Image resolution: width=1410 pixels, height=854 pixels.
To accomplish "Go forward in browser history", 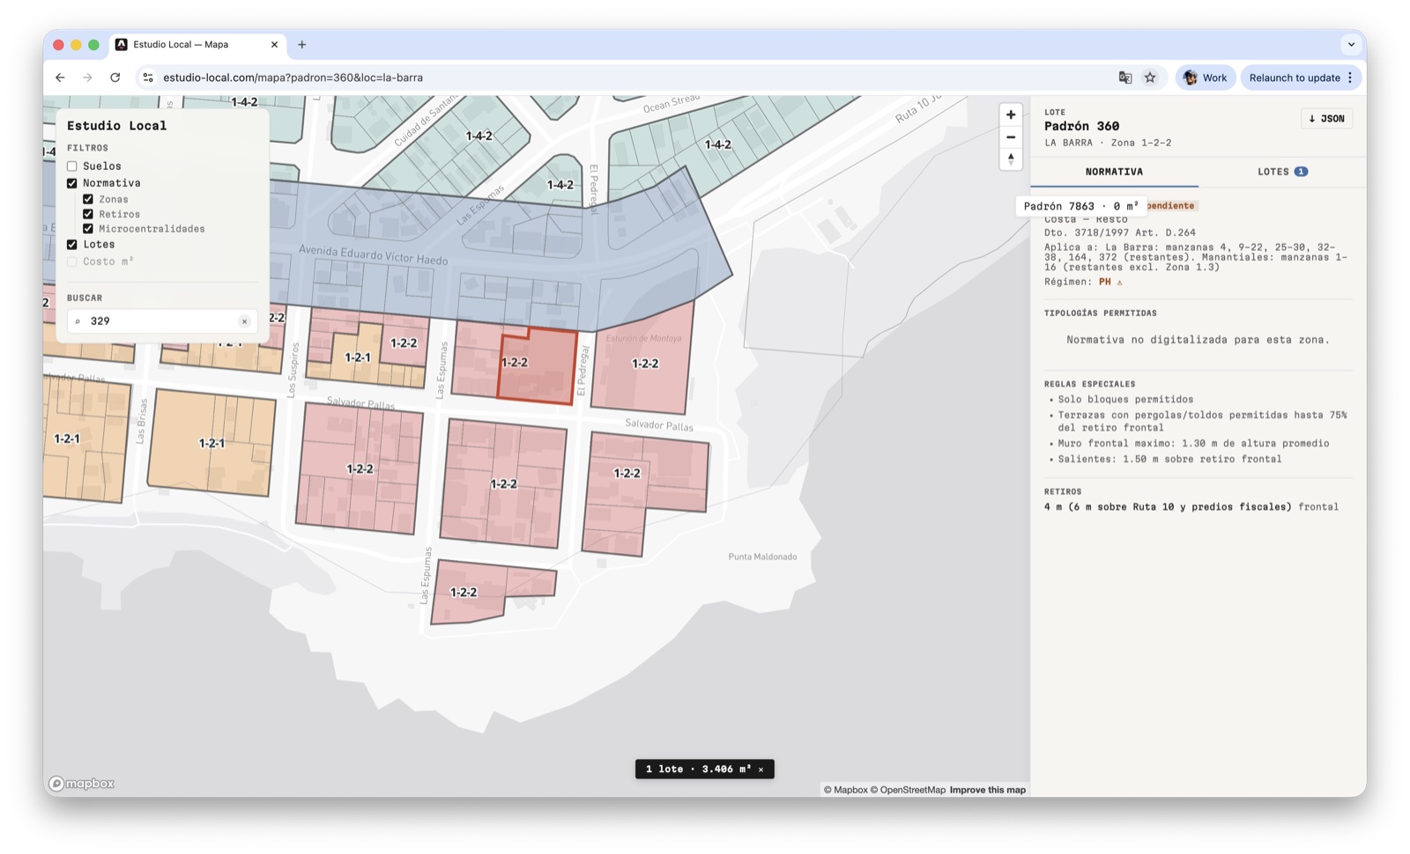I will pyautogui.click(x=87, y=77).
